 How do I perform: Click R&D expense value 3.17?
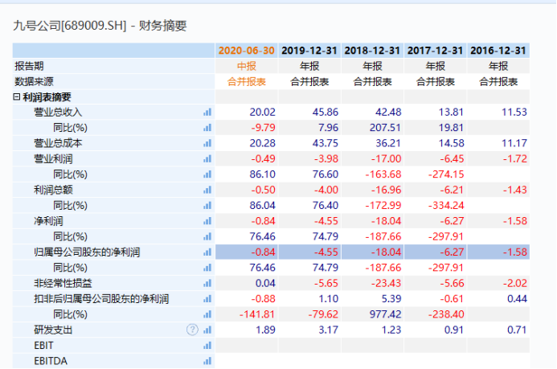pos(328,330)
